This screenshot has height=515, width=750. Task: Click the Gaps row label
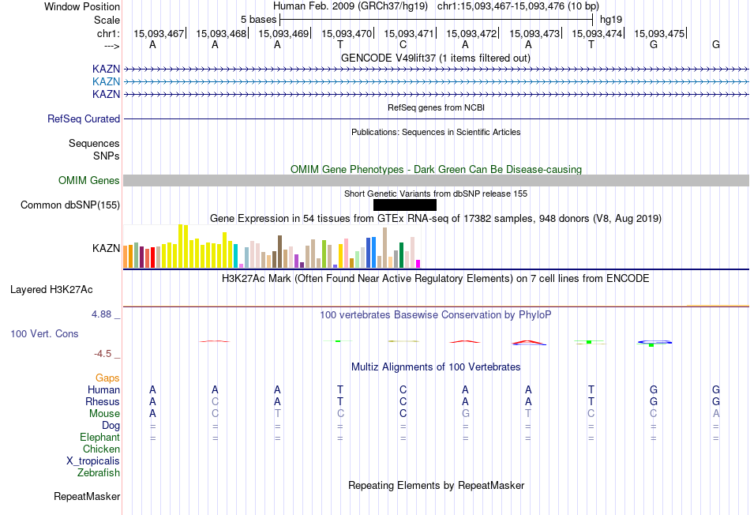tap(107, 378)
